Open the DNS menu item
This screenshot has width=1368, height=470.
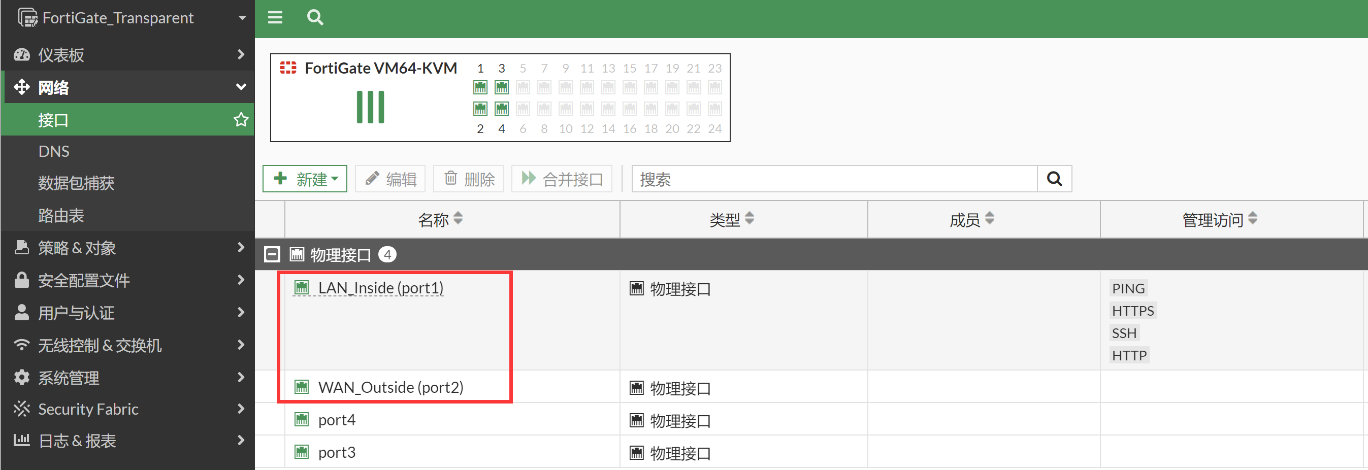54,152
